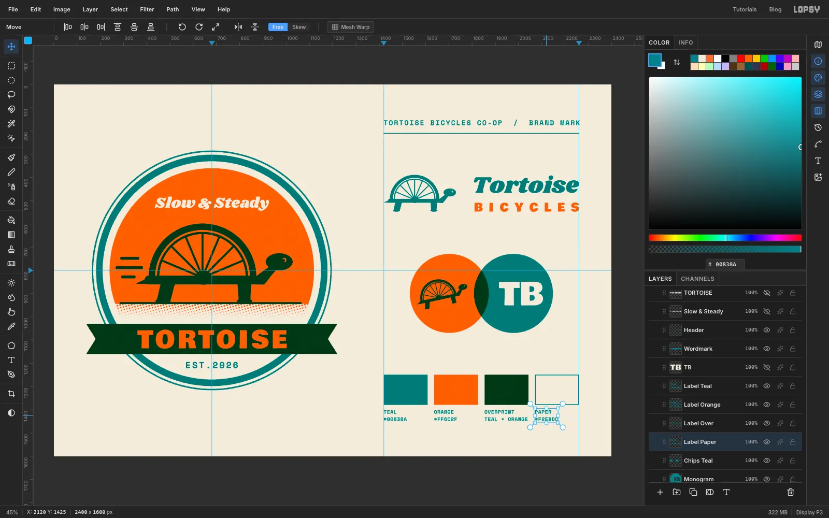Click the hue slider bar
This screenshot has width=829, height=518.
[x=725, y=238]
